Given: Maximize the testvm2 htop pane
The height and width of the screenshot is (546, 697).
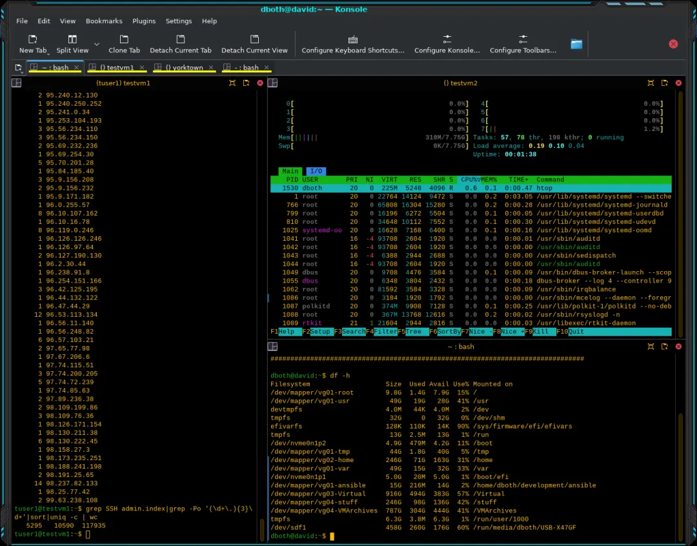Looking at the screenshot, I should click(x=651, y=83).
